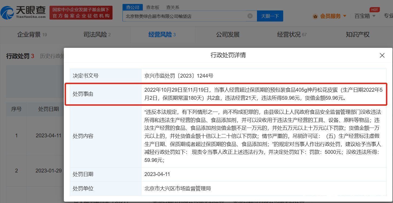This screenshot has height=203, width=393.
Task: Click the 行政处罚详情 dialog title
Action: (x=228, y=55)
